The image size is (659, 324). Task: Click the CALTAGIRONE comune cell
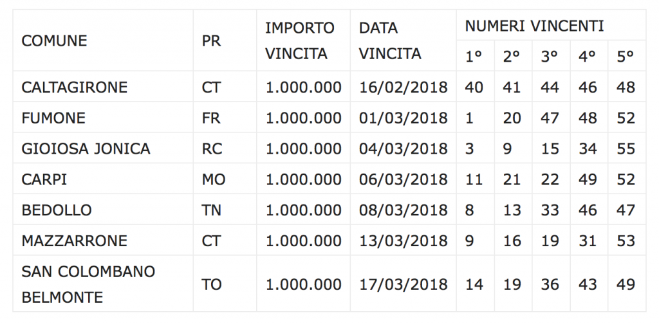tap(75, 87)
